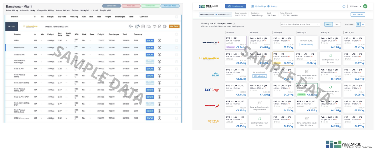This screenshot has width=382, height=154.
Task: Click the RB user avatar
Action: click(365, 6)
